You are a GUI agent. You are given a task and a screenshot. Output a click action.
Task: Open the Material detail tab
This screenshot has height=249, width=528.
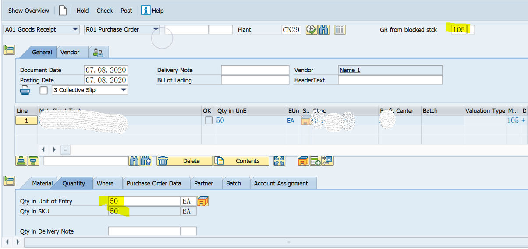pyautogui.click(x=42, y=183)
